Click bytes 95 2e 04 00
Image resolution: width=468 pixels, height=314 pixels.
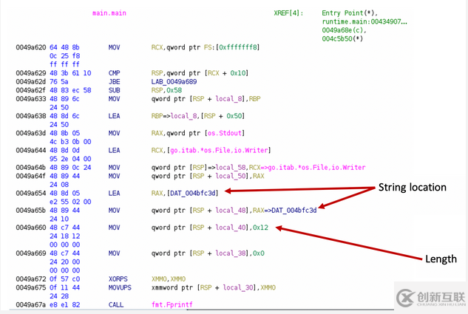coord(70,159)
